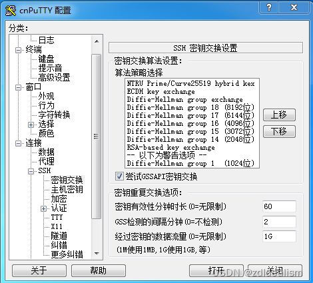Image resolution: width=313 pixels, height=283 pixels.
Task: Open the 外观 settings page
Action: click(46, 97)
